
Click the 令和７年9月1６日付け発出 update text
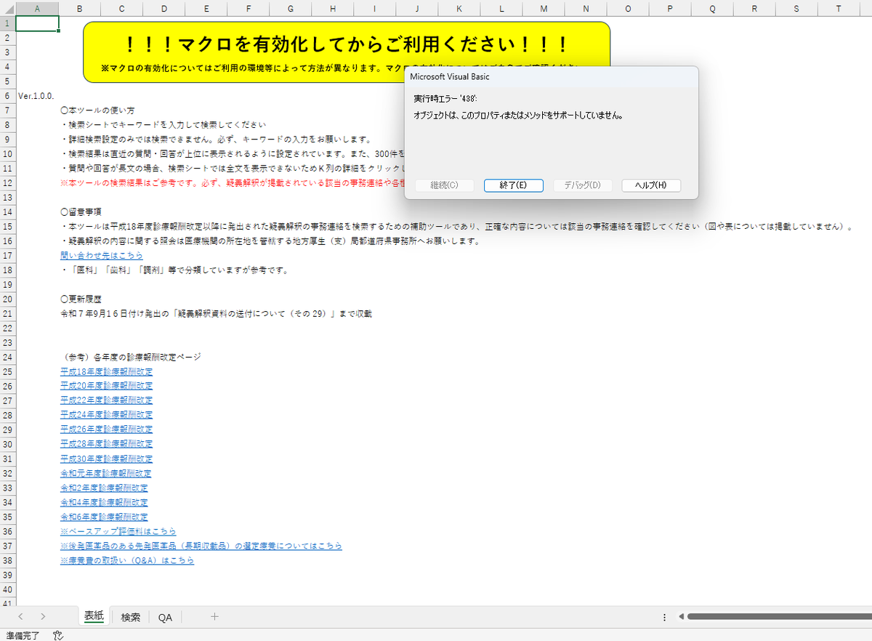[216, 313]
